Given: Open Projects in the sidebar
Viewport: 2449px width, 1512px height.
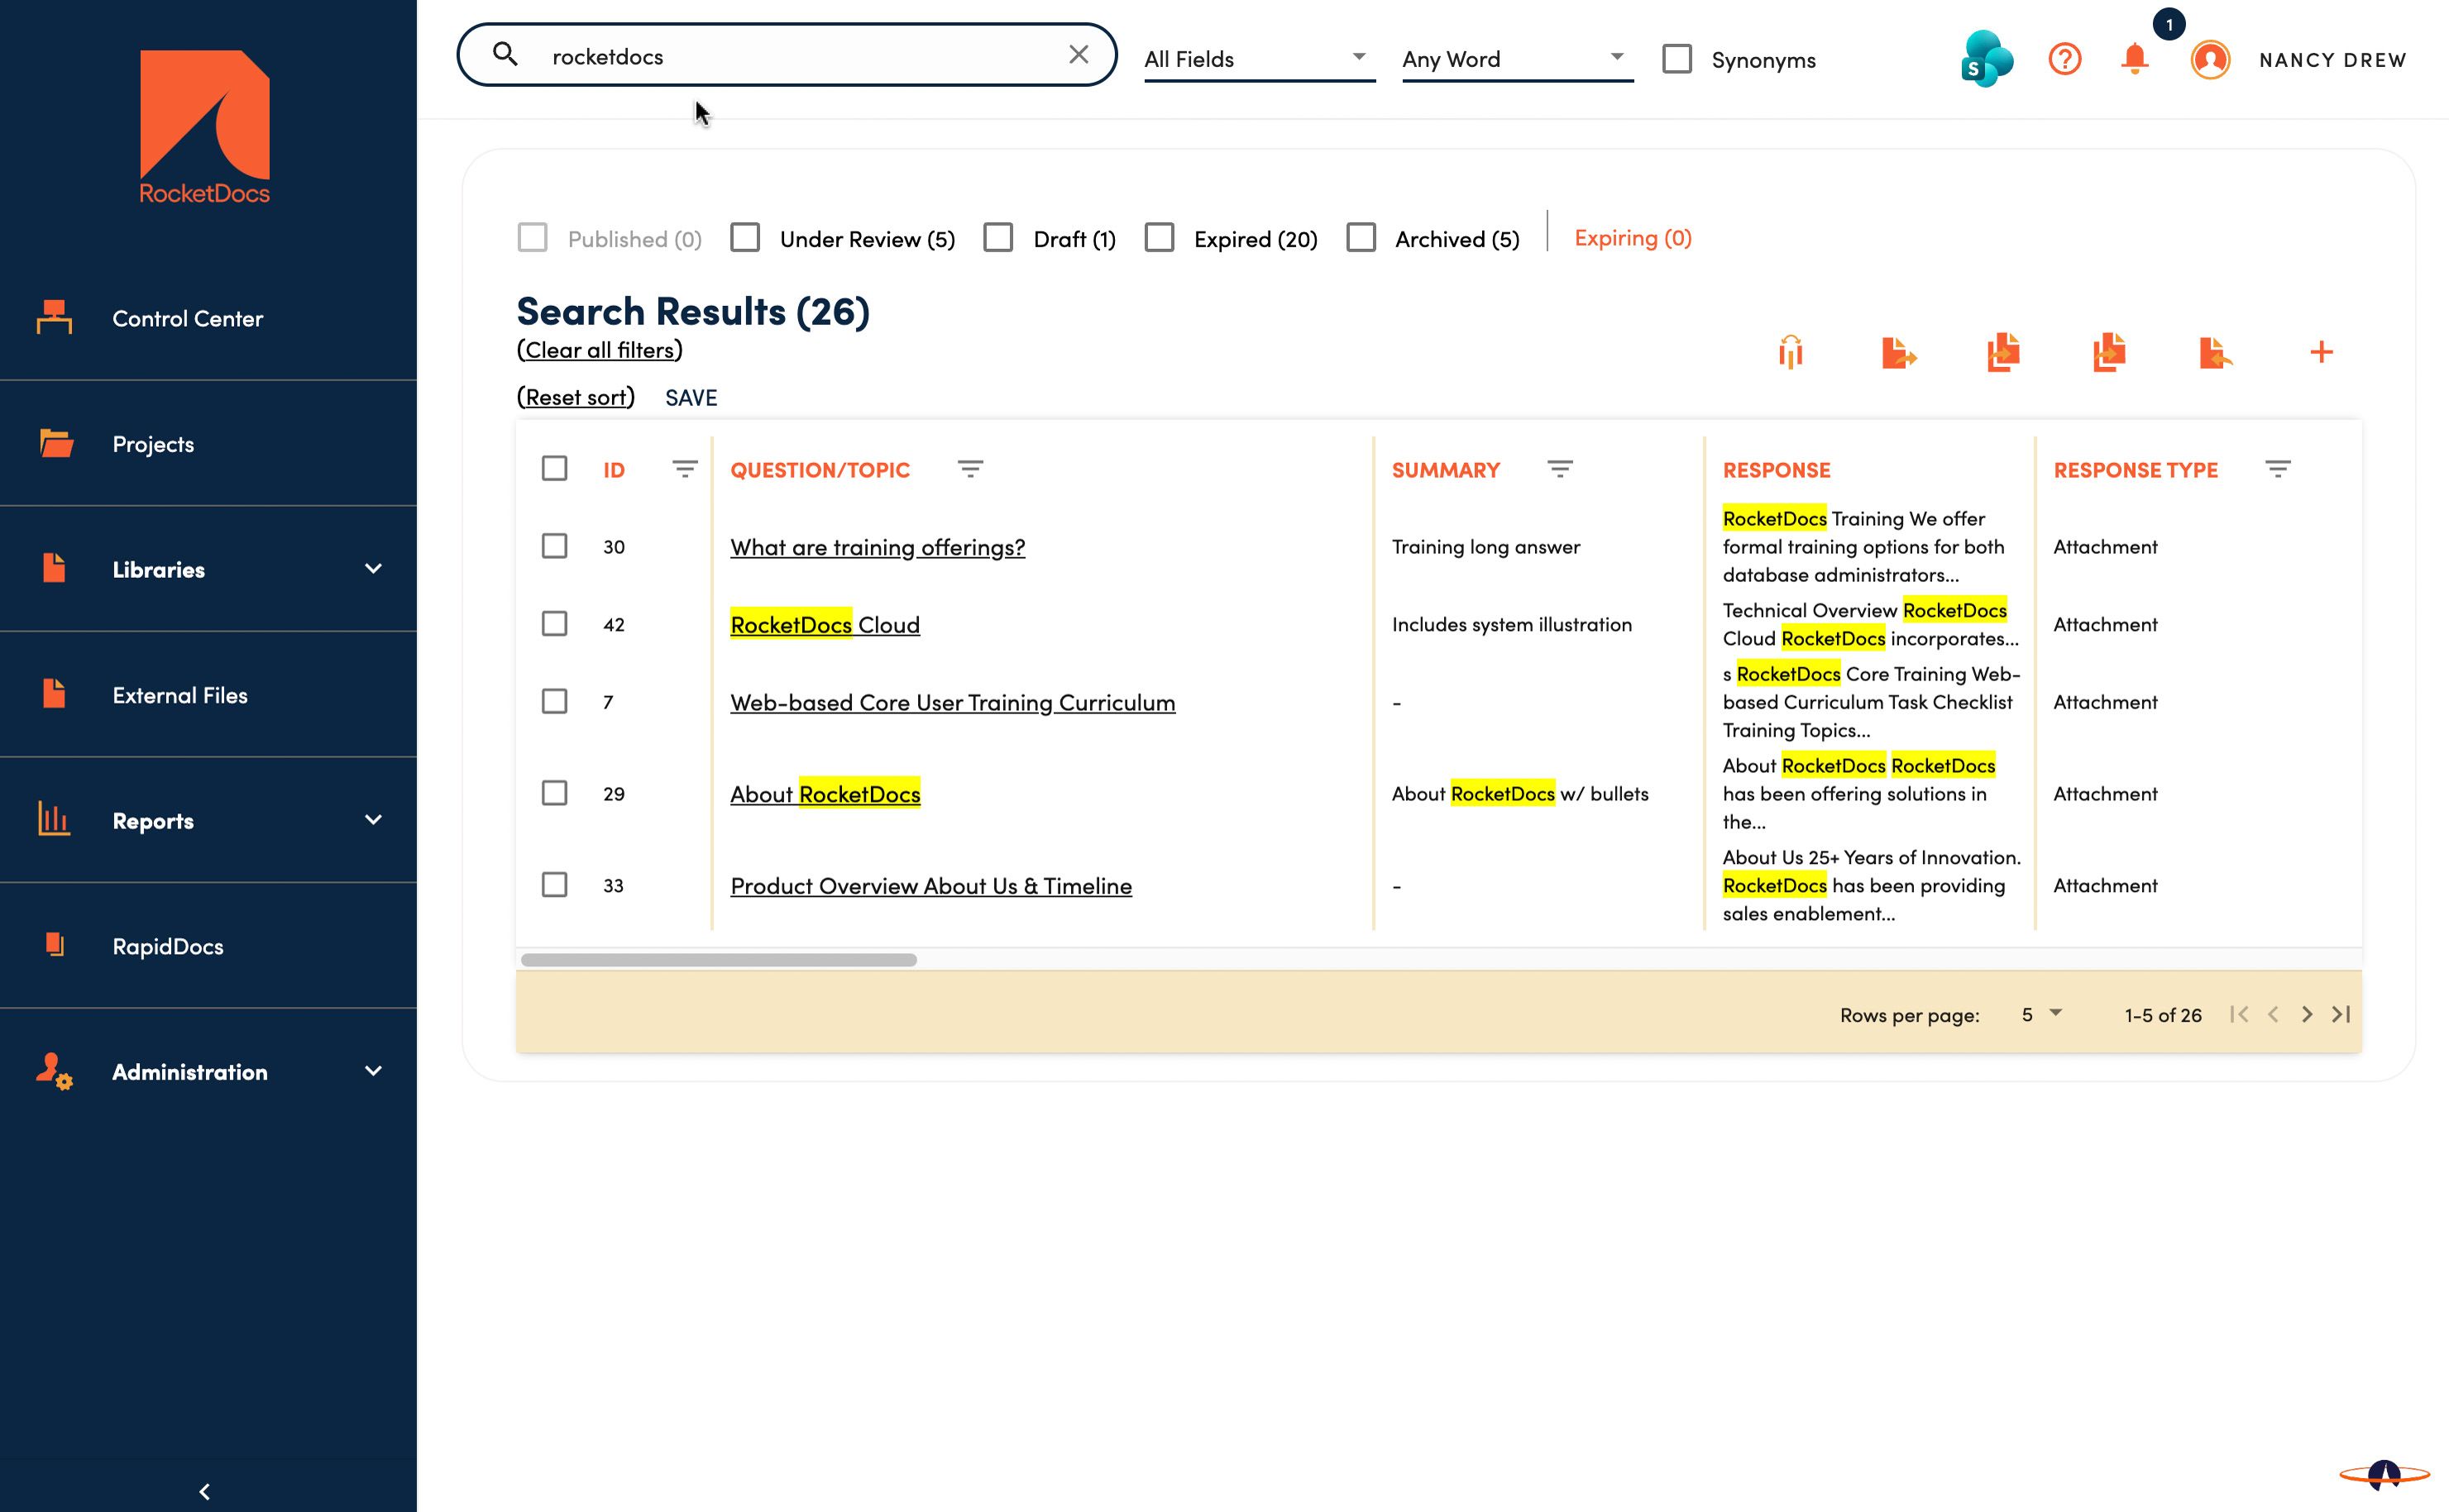Looking at the screenshot, I should pyautogui.click(x=208, y=443).
